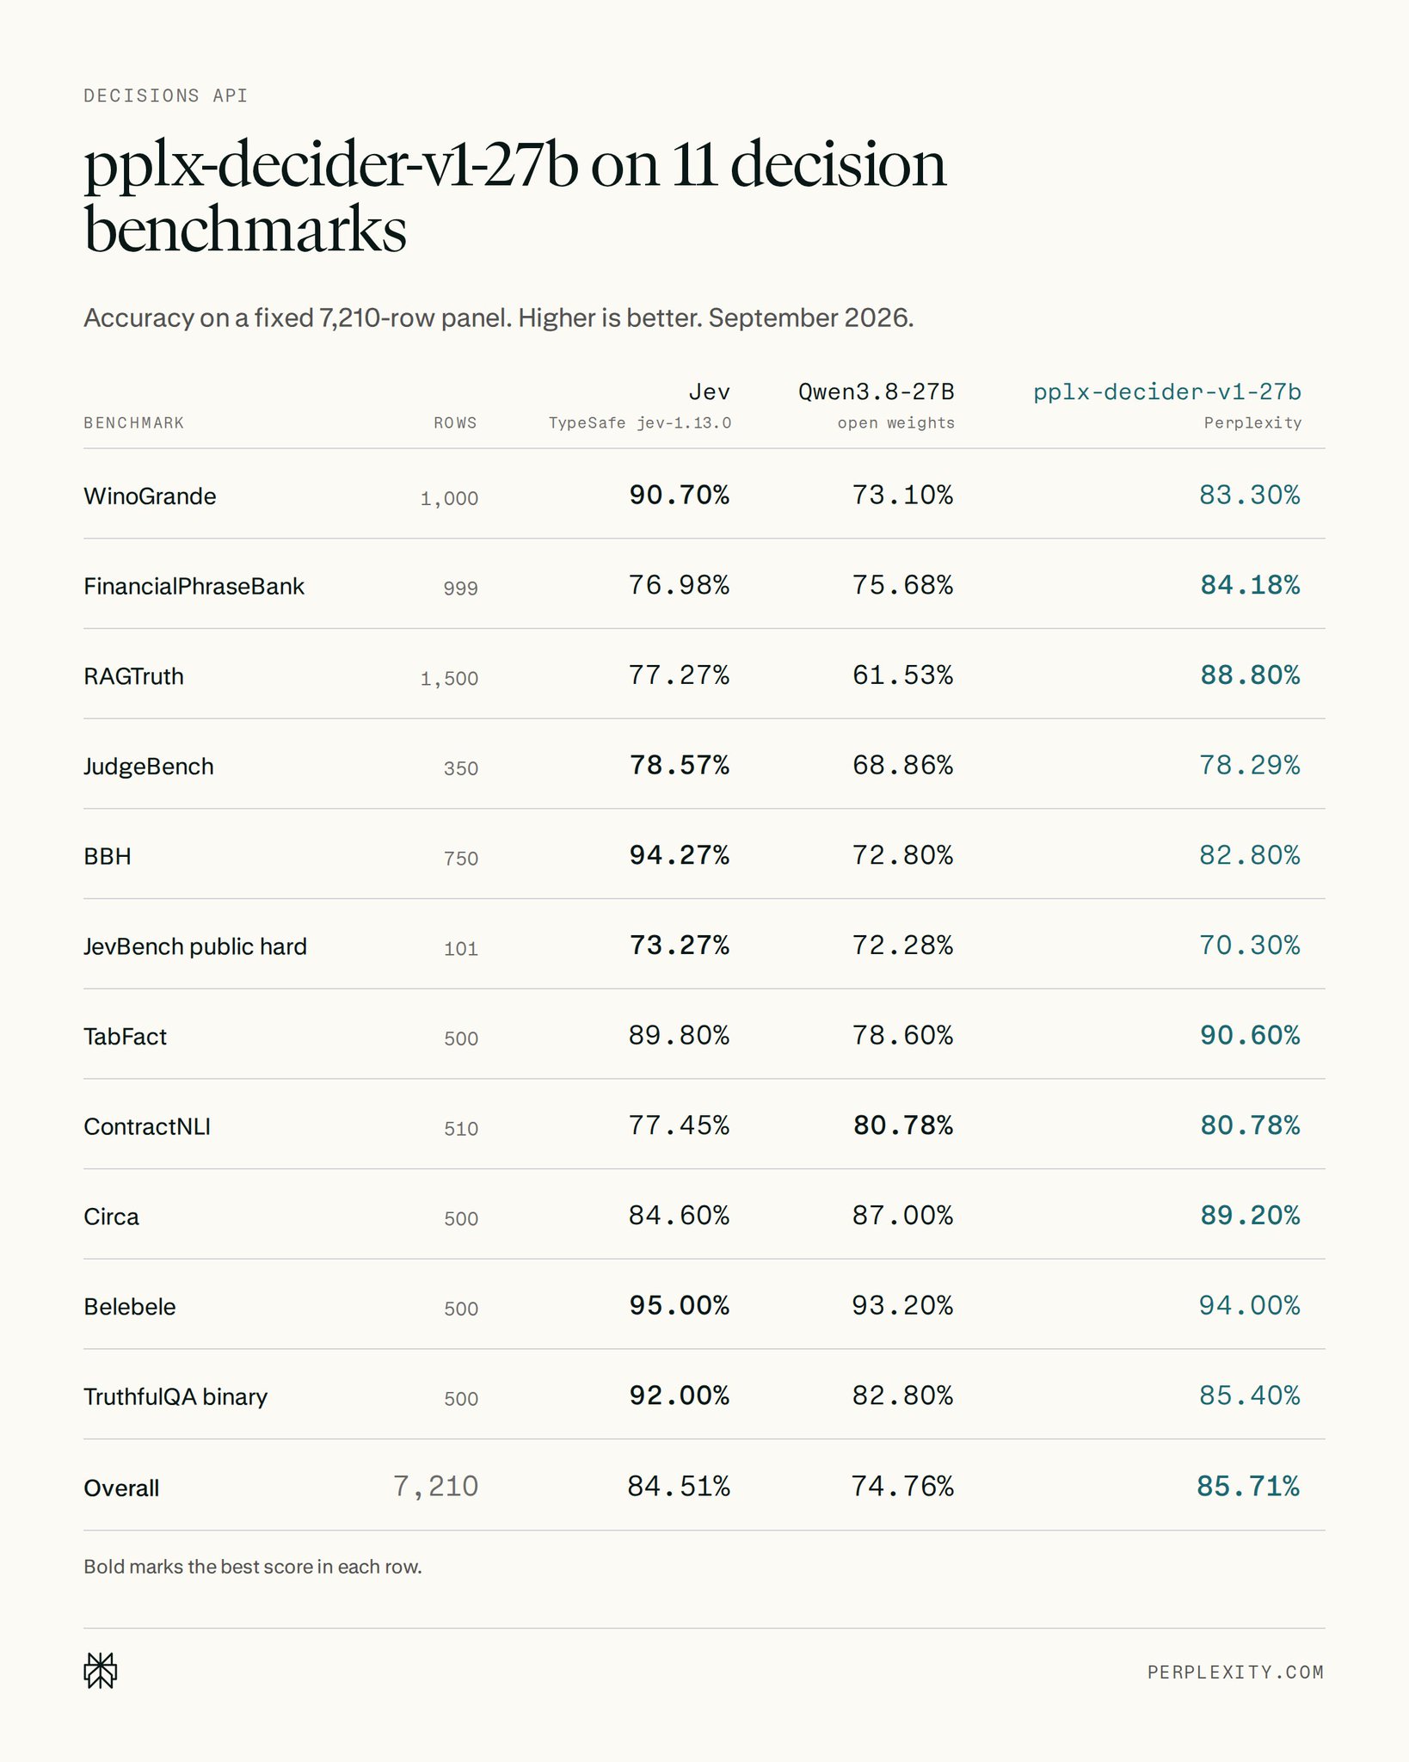Select the BENCHMARK column header
The height and width of the screenshot is (1762, 1409).
pyautogui.click(x=134, y=423)
